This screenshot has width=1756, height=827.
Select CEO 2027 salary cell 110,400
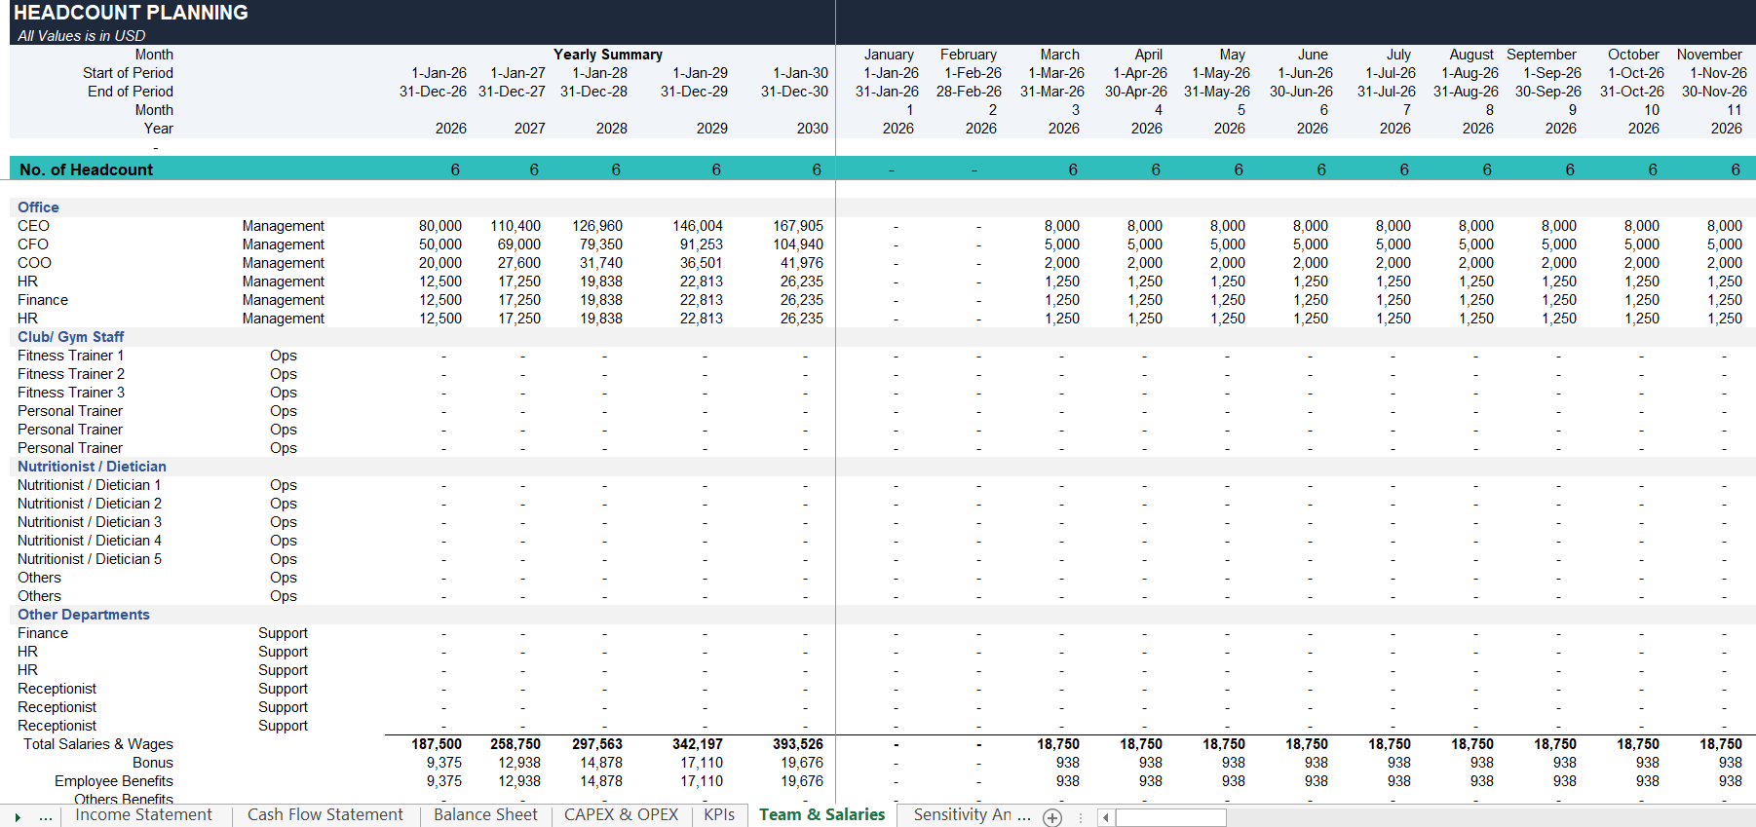point(515,226)
